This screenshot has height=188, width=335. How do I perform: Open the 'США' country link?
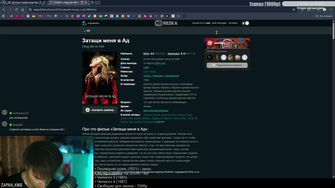146,67
